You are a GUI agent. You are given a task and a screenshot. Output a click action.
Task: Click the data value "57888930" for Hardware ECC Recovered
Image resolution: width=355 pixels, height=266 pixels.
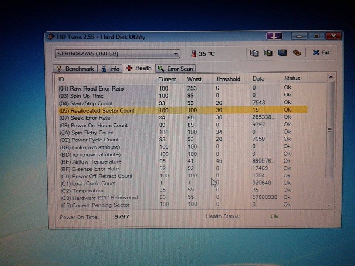(265, 197)
